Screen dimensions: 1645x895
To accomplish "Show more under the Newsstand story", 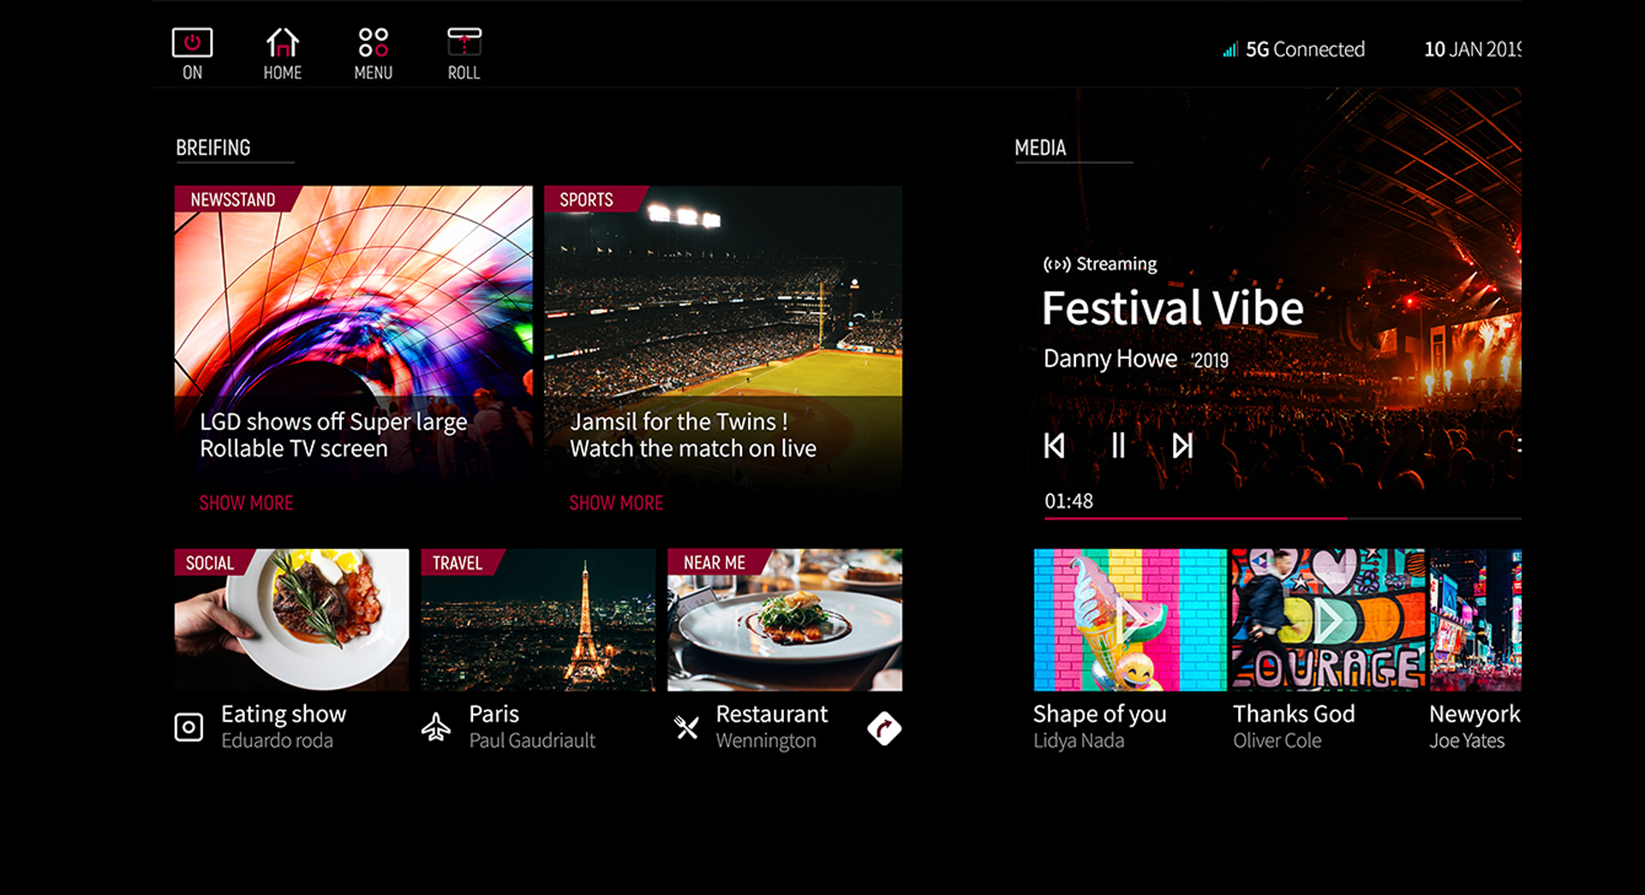I will tap(246, 503).
